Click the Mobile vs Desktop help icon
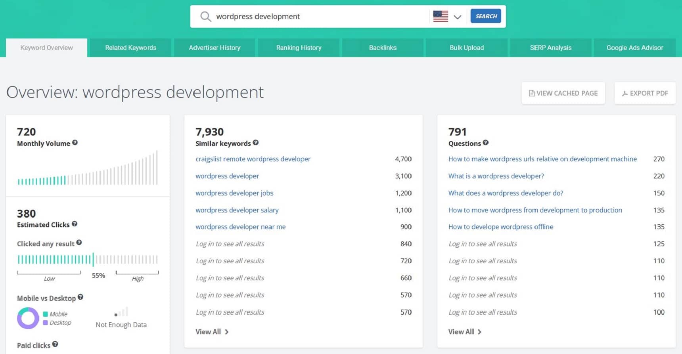The height and width of the screenshot is (354, 682). pos(80,297)
